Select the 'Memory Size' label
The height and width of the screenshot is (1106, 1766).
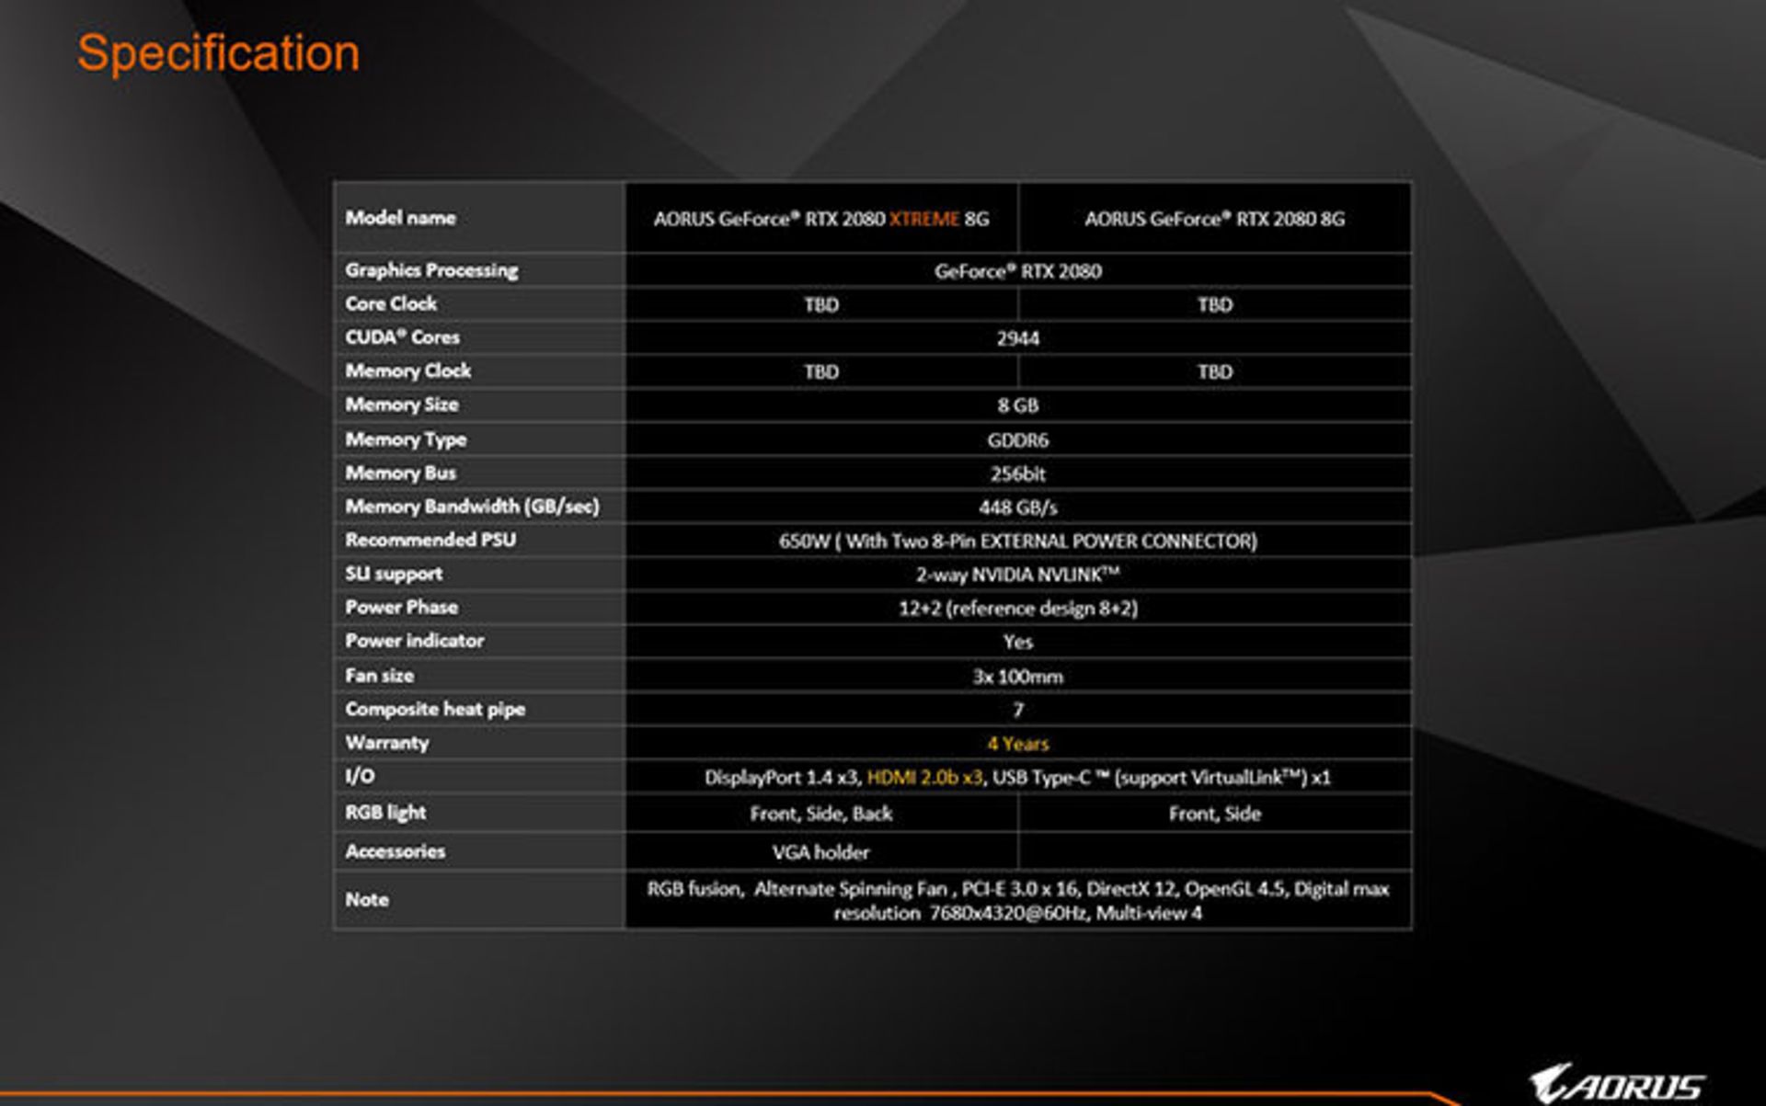pos(401,405)
